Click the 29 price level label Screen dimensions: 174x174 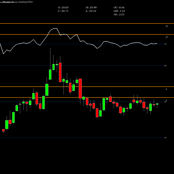(165, 66)
